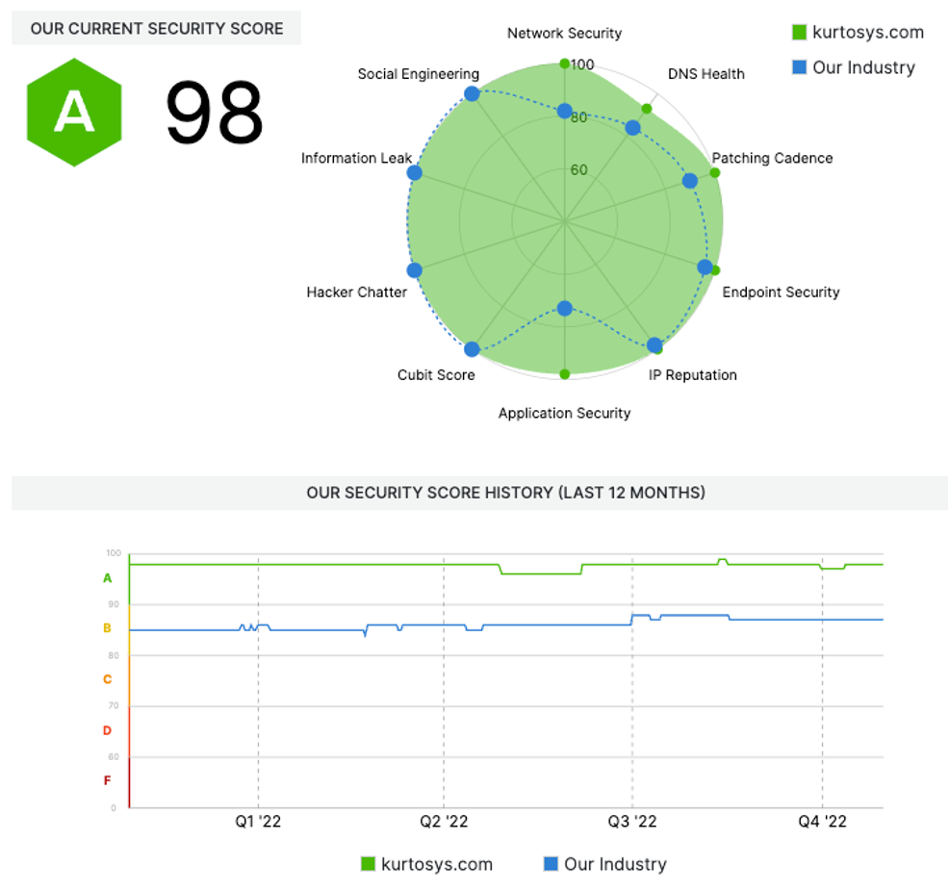Click the Patching Cadence radar axis label
Screen dimensions: 949x891
pyautogui.click(x=772, y=158)
